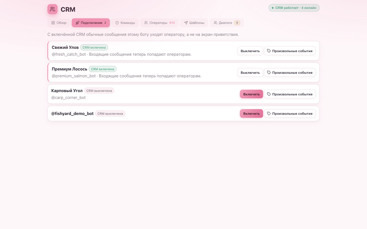
Task: Click the tag icon in Свежий Улов row
Action: click(269, 51)
